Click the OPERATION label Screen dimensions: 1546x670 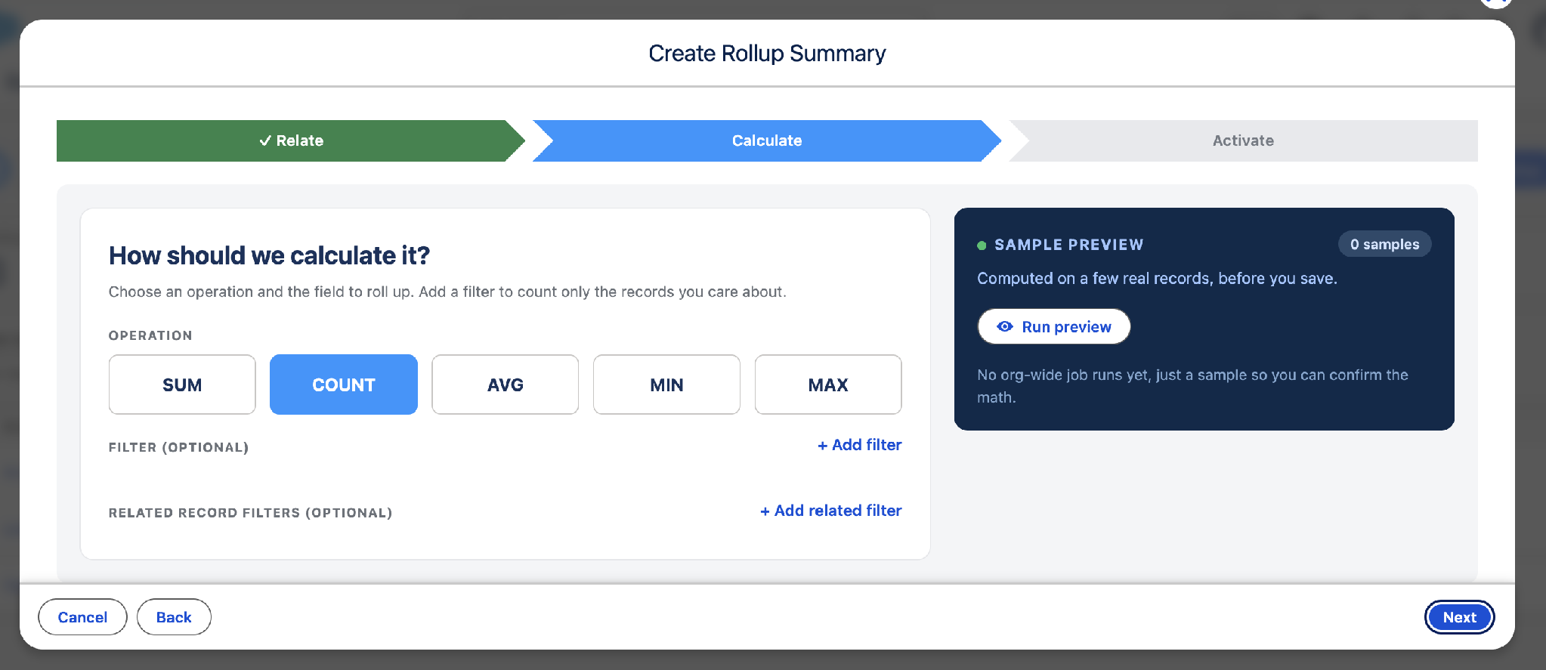(x=150, y=335)
